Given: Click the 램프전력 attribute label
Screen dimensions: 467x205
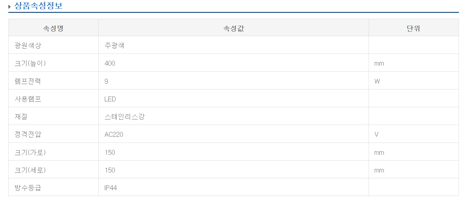Looking at the screenshot, I should [28, 81].
